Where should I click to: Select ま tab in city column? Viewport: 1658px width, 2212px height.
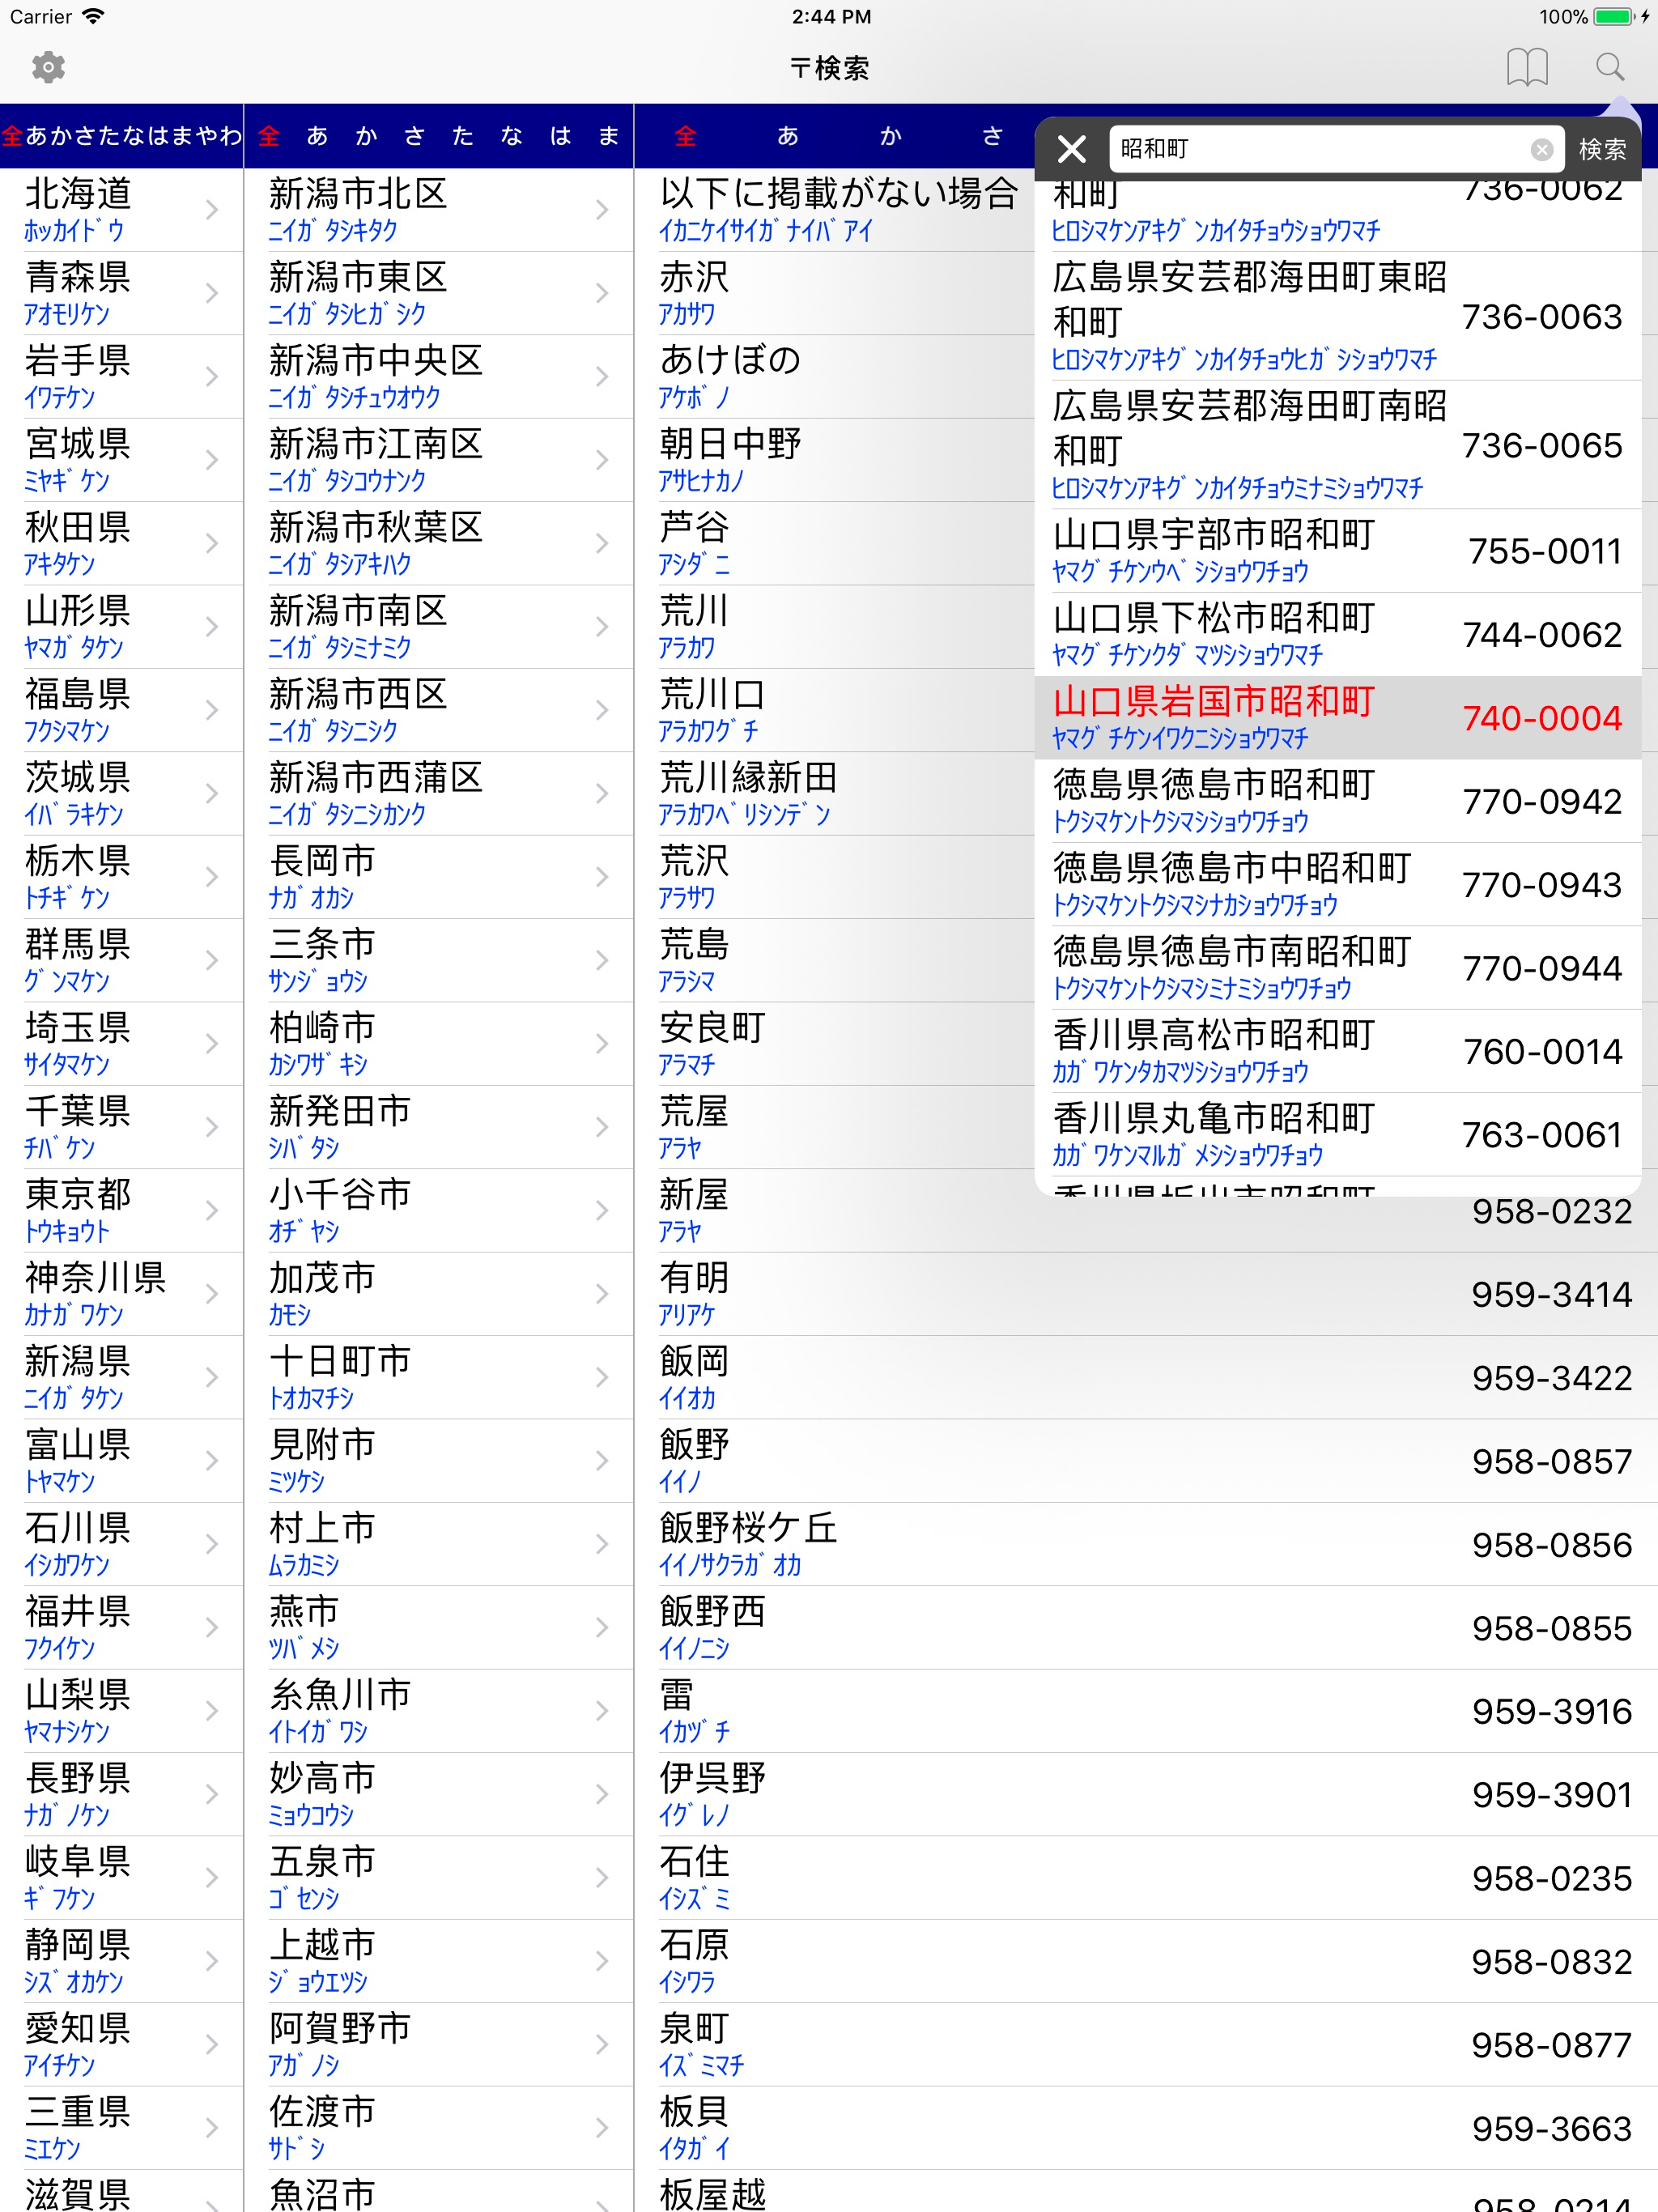608,136
